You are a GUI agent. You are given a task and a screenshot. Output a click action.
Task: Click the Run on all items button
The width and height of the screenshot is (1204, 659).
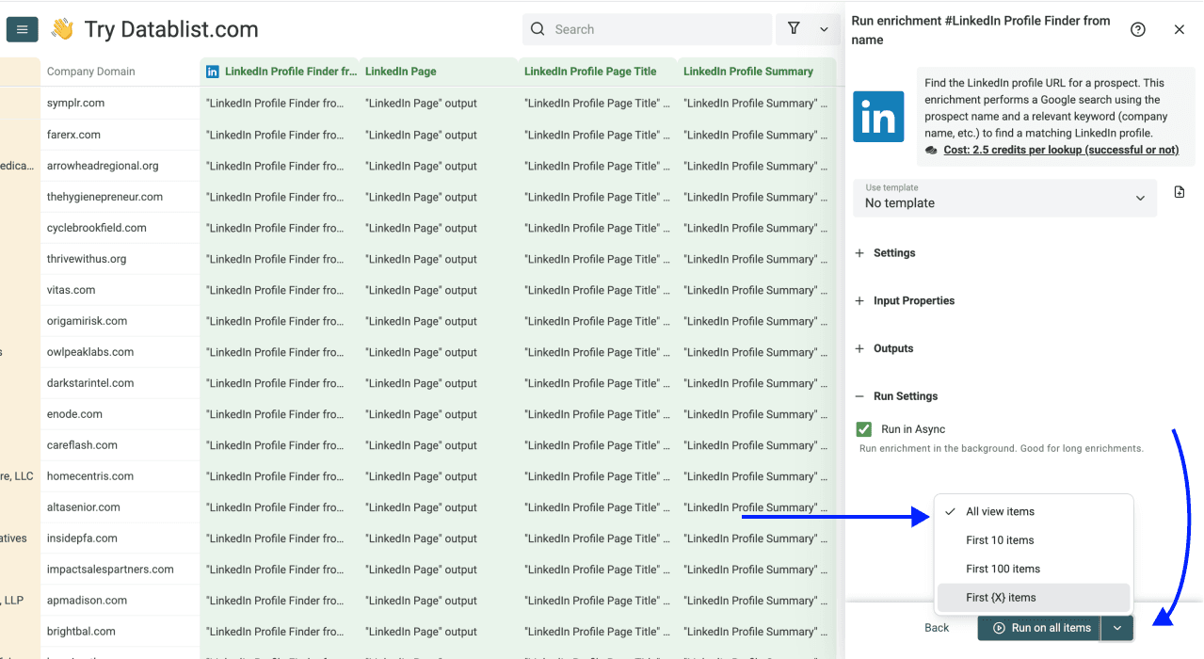[1037, 627]
